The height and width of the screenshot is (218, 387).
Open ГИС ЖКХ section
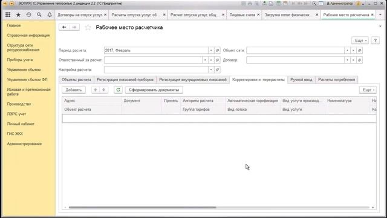pyautogui.click(x=15, y=134)
